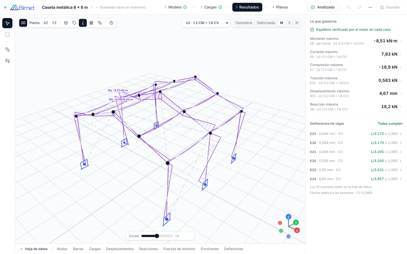The height and width of the screenshot is (254, 407).
Task: Switch to YZ view
Action: 54,23
